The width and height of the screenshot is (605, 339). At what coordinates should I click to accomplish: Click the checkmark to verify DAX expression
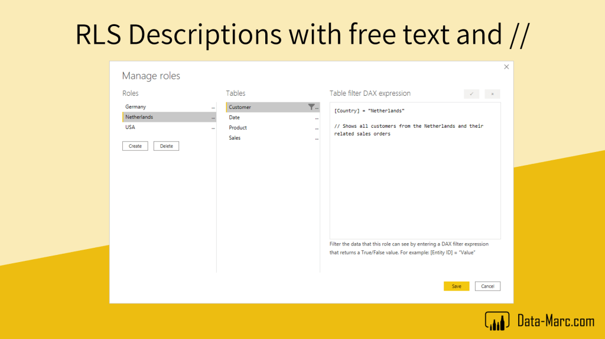coord(471,94)
